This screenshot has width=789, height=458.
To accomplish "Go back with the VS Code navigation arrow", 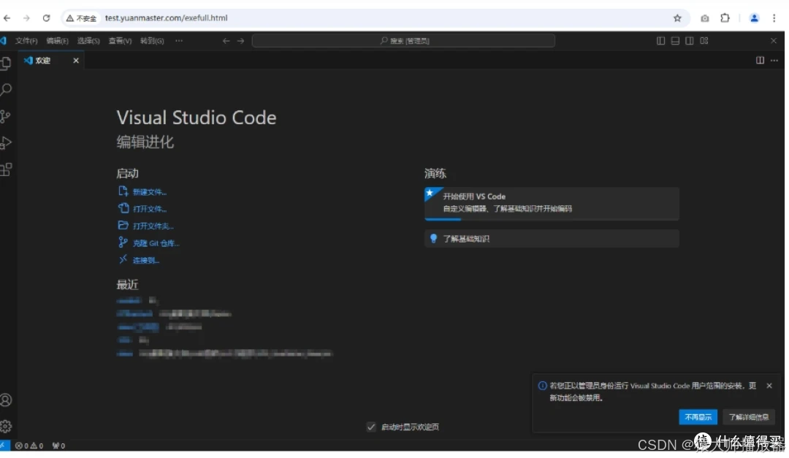I will pyautogui.click(x=226, y=41).
